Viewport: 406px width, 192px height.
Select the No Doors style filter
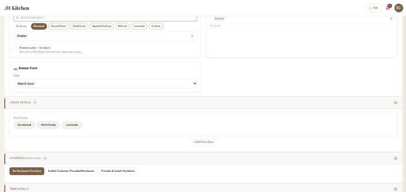point(22,27)
